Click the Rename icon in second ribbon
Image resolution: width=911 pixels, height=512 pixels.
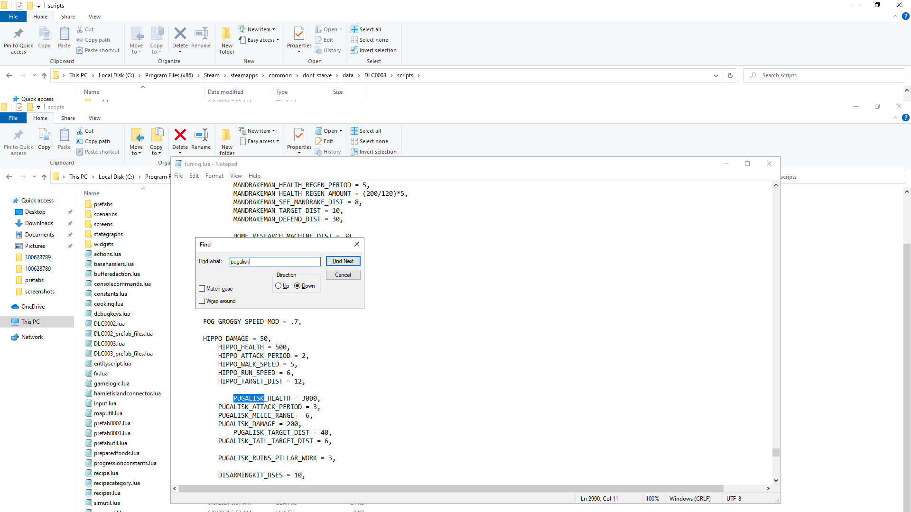[201, 135]
